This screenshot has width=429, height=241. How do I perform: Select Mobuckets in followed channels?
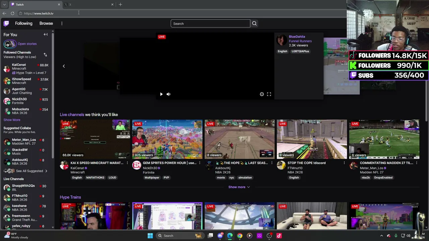tap(26, 111)
